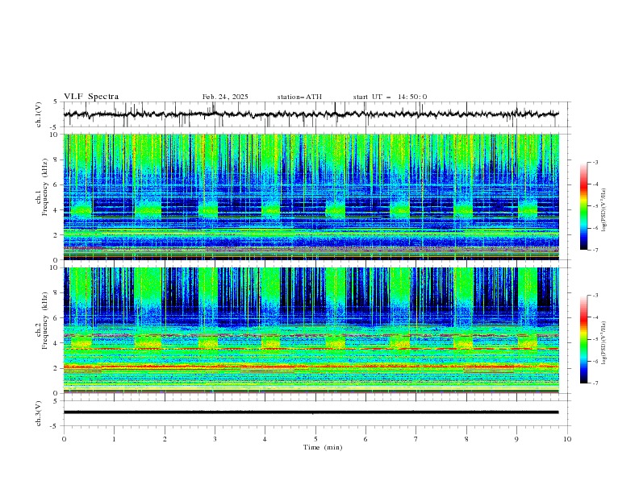Click the '-3' tick on the ch.1 color bar

click(595, 162)
